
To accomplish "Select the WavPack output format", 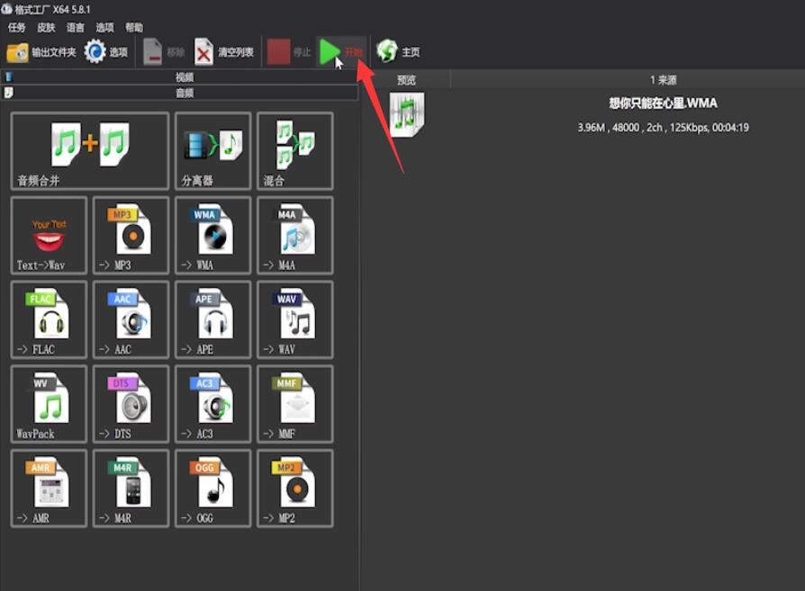I will pyautogui.click(x=49, y=404).
